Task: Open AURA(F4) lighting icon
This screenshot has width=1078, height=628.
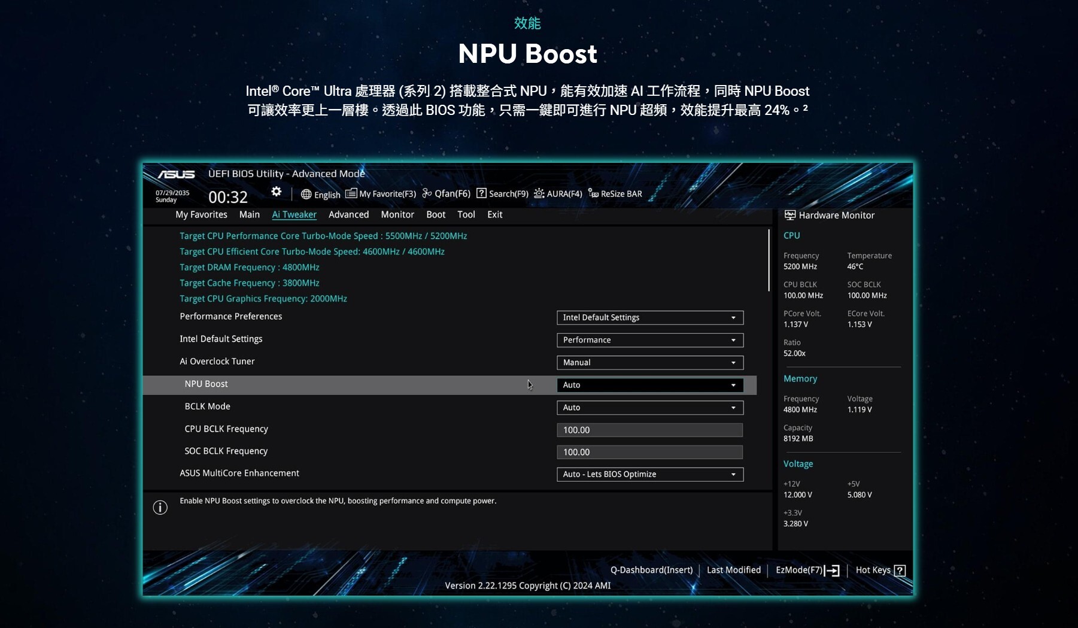Action: (539, 193)
